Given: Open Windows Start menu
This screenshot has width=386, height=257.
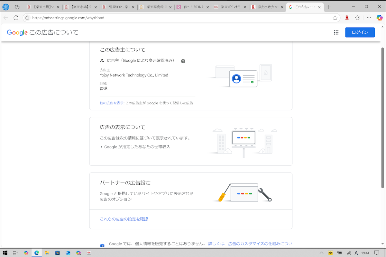Looking at the screenshot, I should pos(5,253).
